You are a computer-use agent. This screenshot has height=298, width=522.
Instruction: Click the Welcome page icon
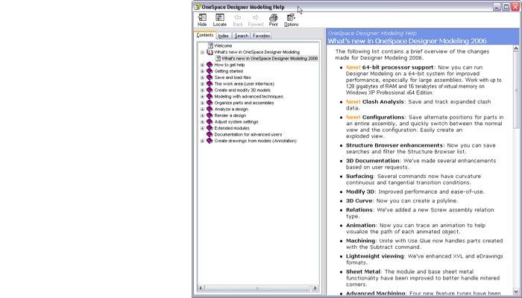click(211, 45)
